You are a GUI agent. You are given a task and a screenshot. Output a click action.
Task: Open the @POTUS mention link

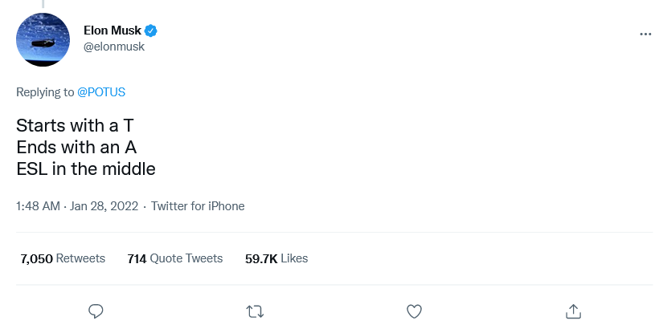(x=101, y=92)
